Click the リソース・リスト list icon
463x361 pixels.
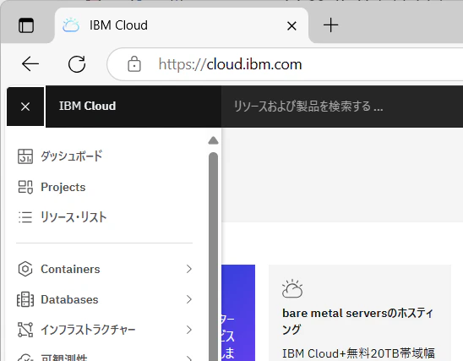tap(25, 217)
